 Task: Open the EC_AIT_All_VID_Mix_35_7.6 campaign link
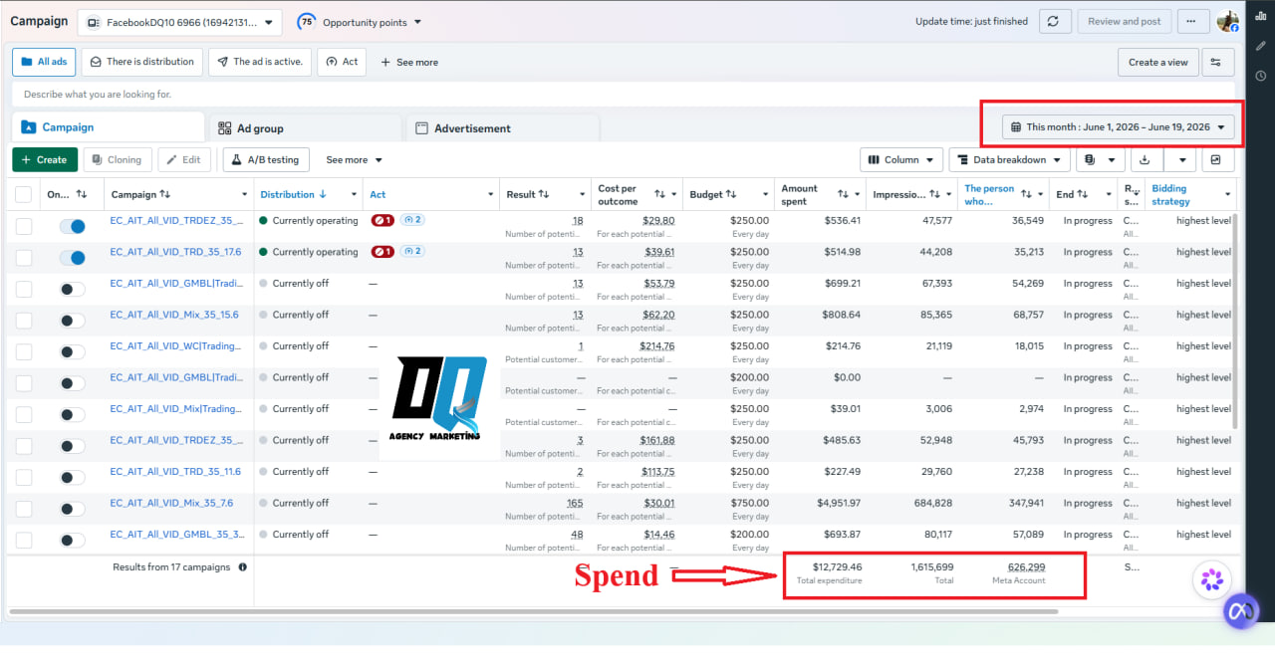pyautogui.click(x=171, y=503)
